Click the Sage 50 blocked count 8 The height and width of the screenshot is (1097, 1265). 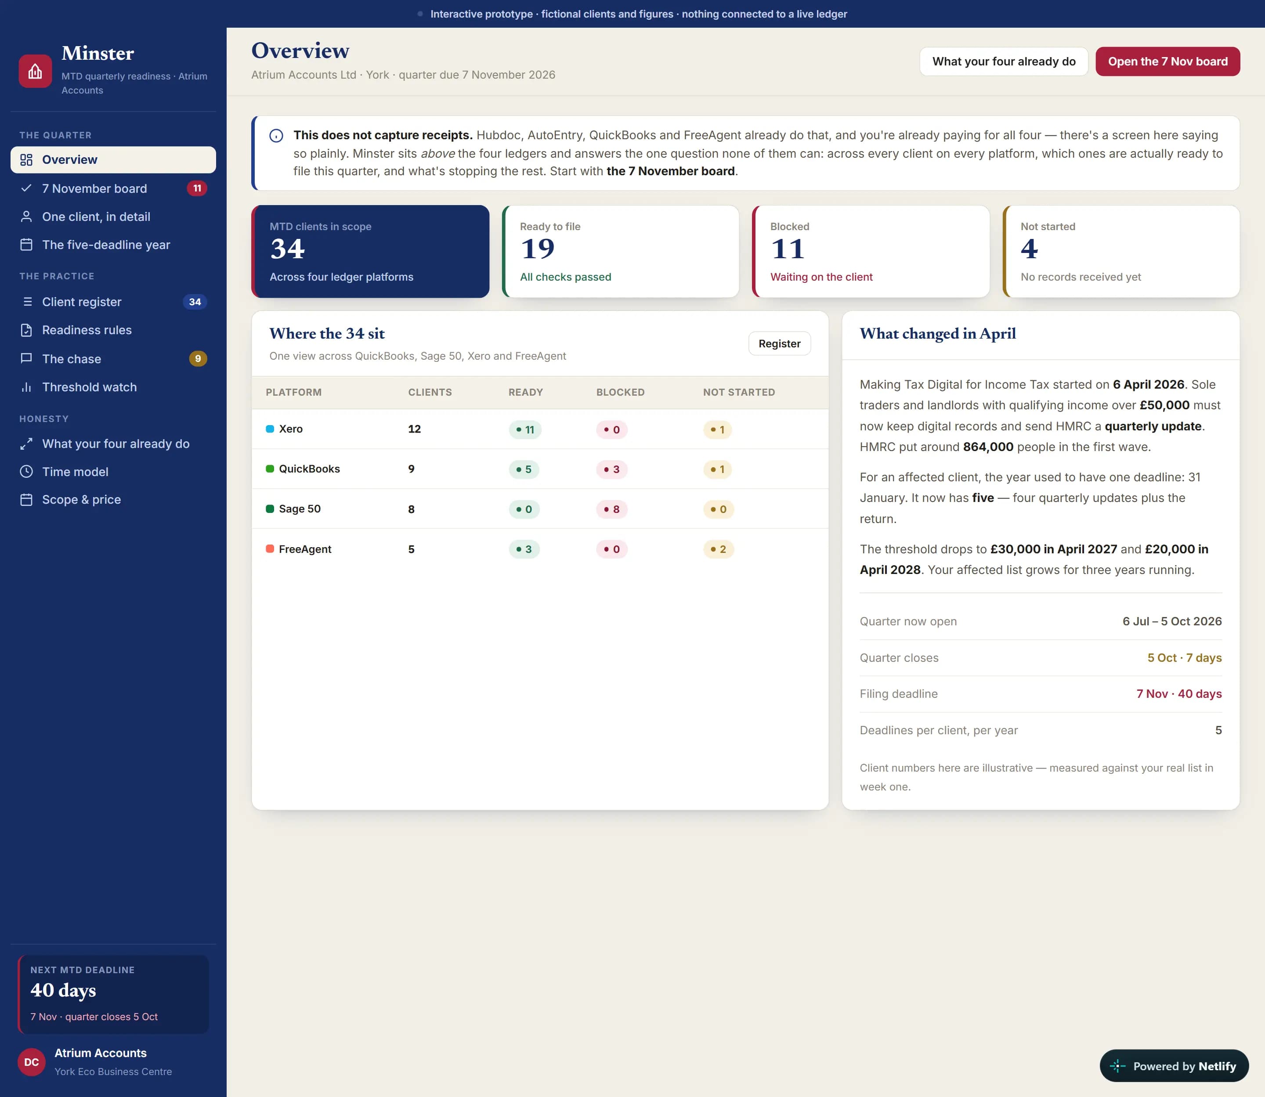click(611, 509)
